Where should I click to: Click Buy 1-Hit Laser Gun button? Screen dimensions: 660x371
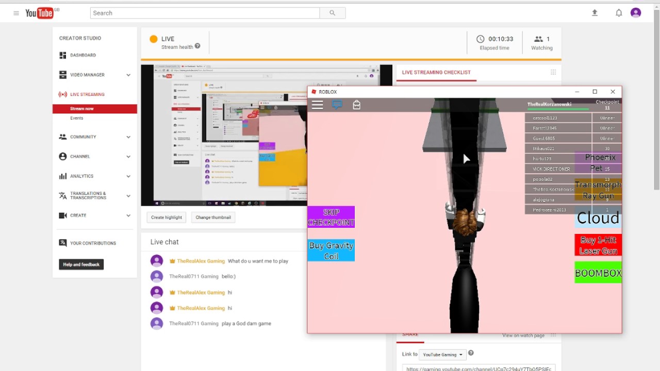tap(598, 245)
